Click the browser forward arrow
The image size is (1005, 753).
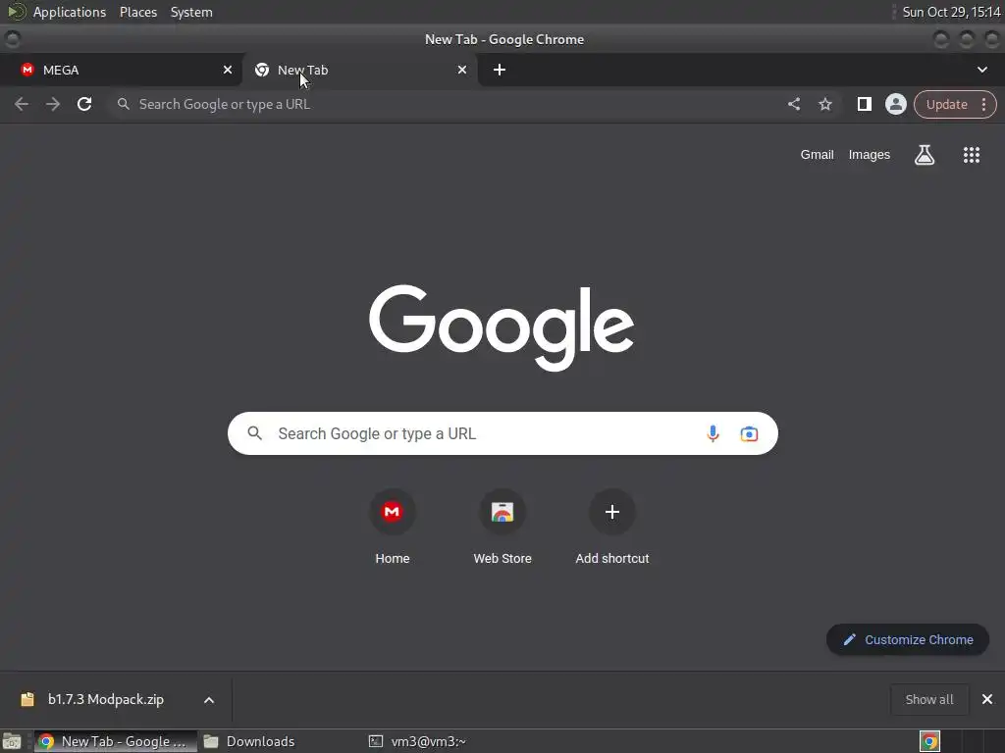(53, 104)
